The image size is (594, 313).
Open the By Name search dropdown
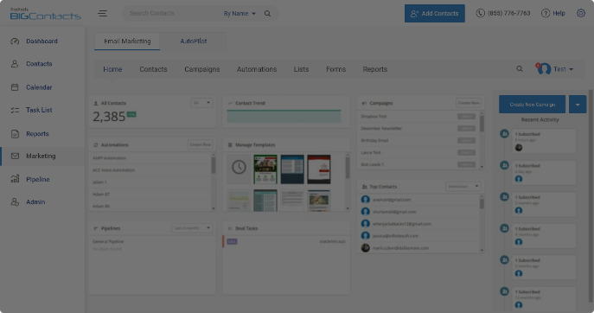point(240,14)
